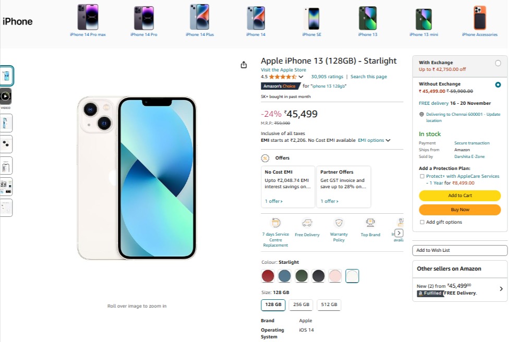Choose the red colour swatch
Image resolution: width=518 pixels, height=342 pixels.
pos(268,276)
